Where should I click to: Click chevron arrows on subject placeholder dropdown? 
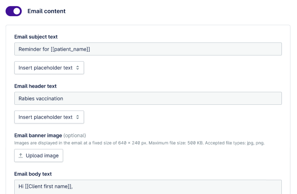pyautogui.click(x=78, y=68)
